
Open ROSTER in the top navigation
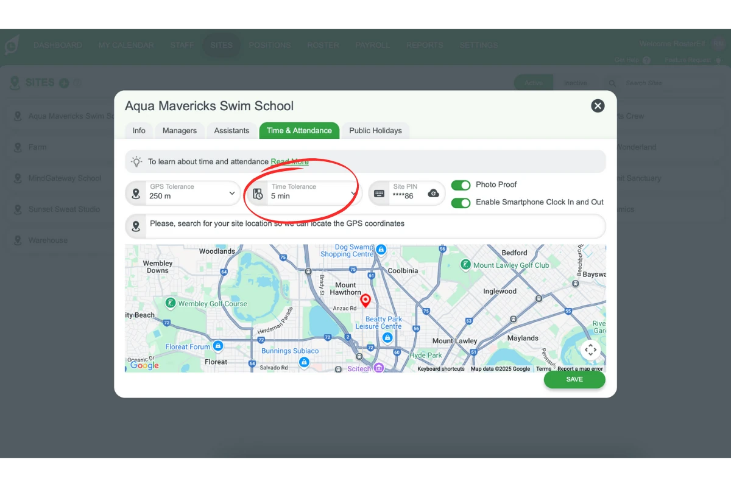323,45
